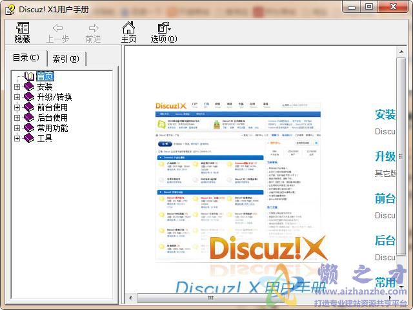Click the purple book icon beside 工具
The width and height of the screenshot is (413, 310).
pyautogui.click(x=29, y=138)
